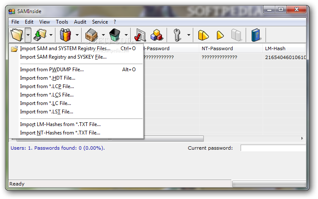Select Import from *.LCS File

(76, 95)
